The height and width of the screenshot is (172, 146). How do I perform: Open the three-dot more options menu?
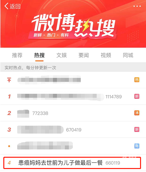137,6
